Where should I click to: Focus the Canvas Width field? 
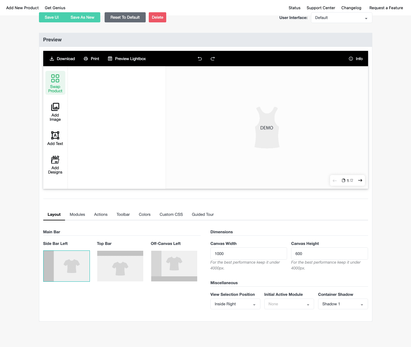(249, 254)
